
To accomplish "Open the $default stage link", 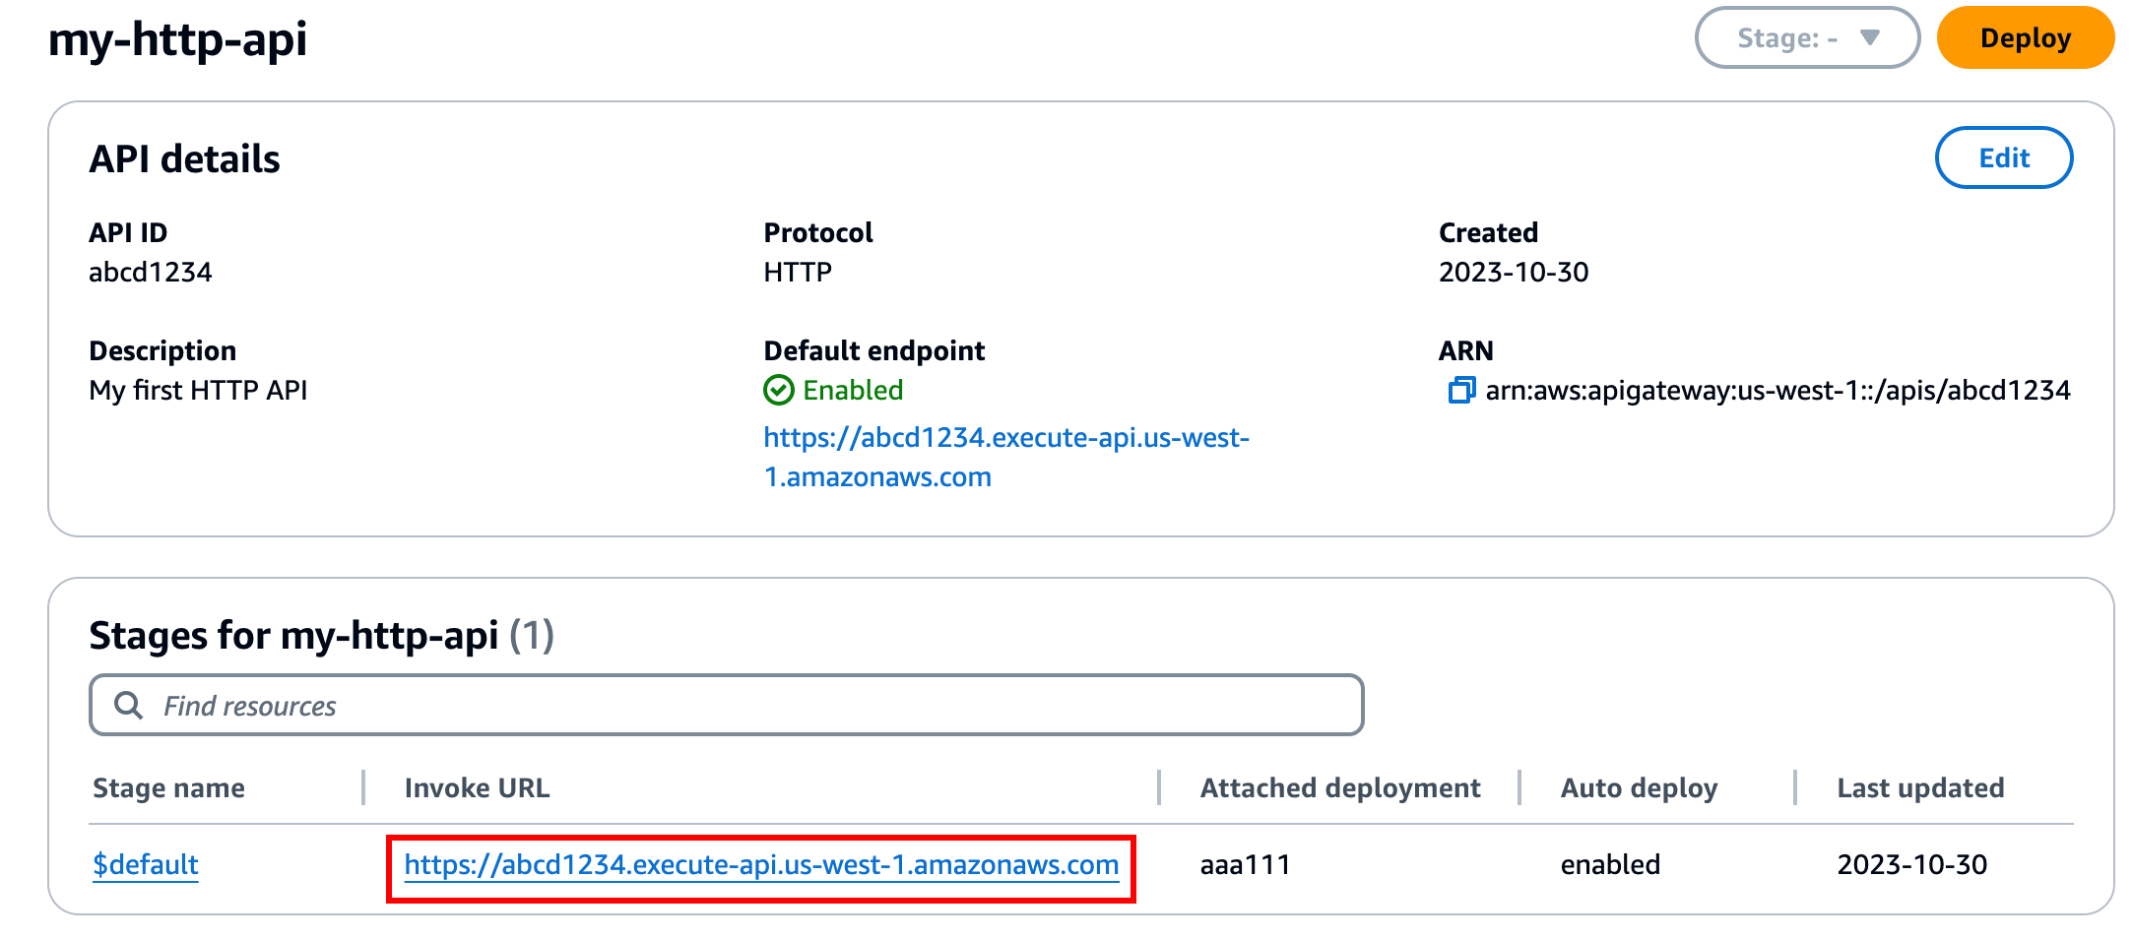I will [145, 864].
